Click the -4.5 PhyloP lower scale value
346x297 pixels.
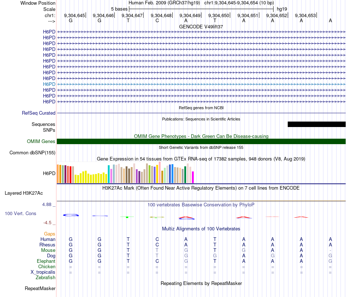[x=47, y=223]
